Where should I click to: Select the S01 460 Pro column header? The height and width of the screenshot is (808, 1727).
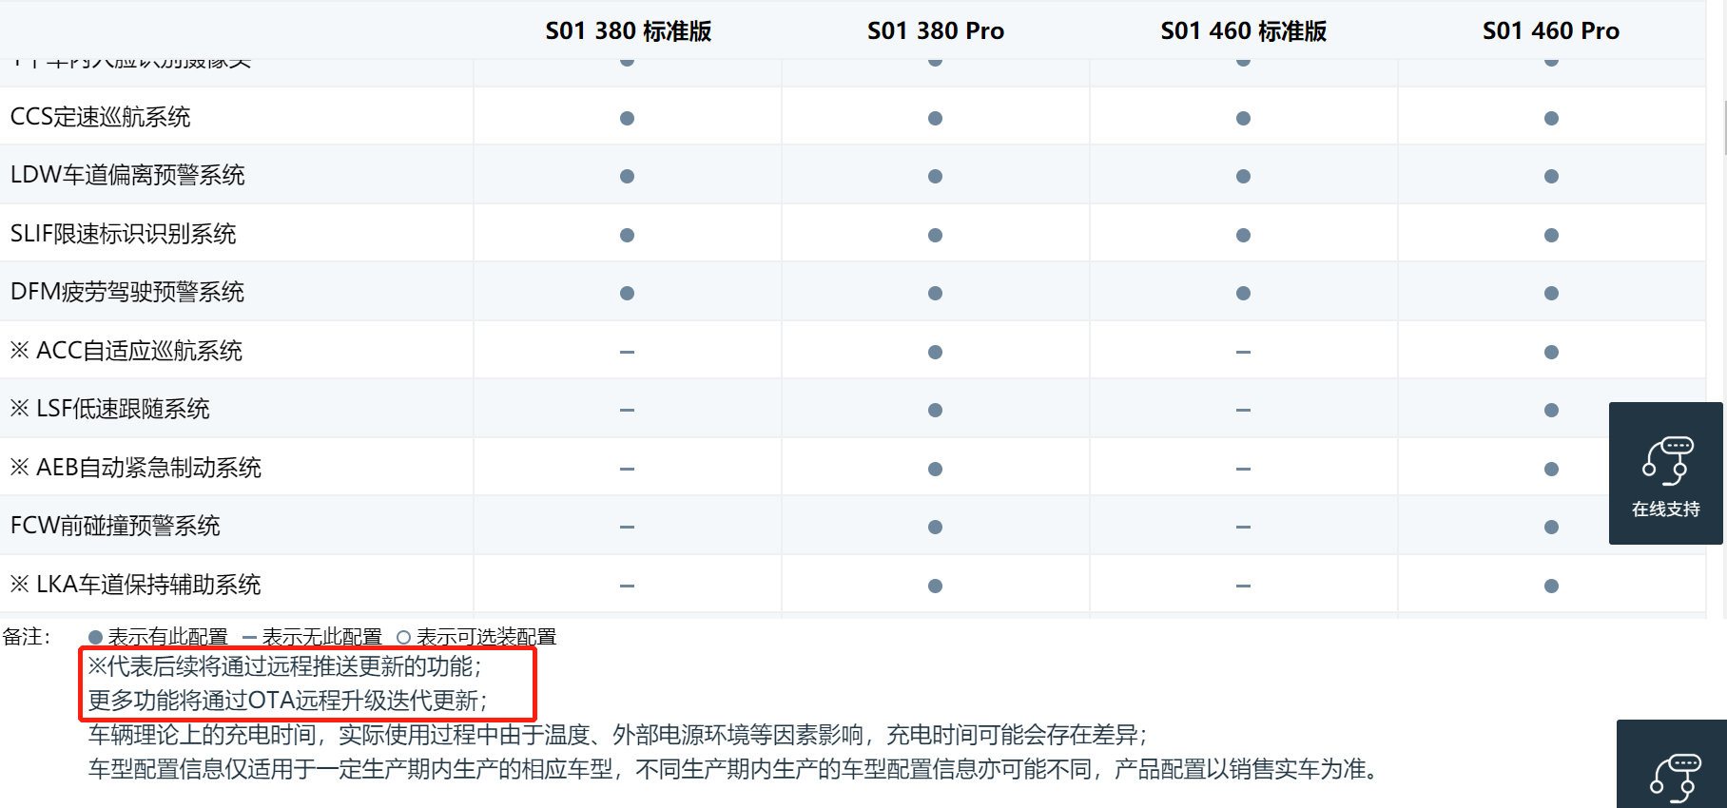(1550, 31)
